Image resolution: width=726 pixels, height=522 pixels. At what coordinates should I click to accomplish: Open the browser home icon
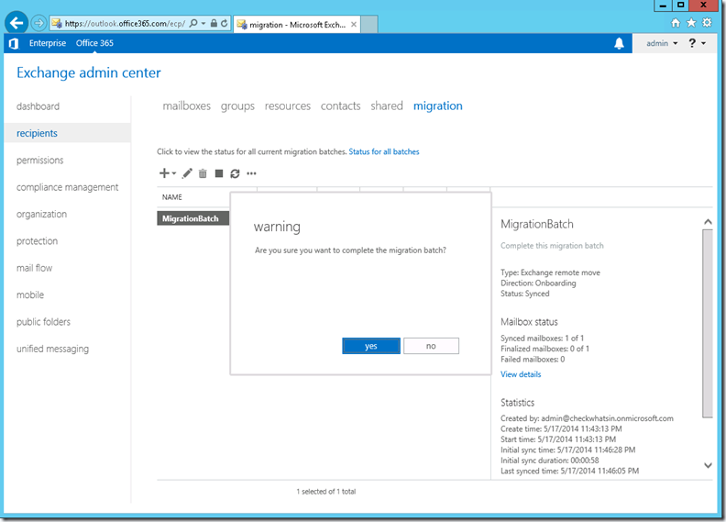coord(676,23)
